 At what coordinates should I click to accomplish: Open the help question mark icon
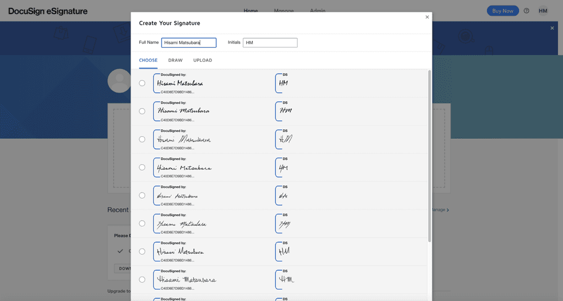coord(526,11)
